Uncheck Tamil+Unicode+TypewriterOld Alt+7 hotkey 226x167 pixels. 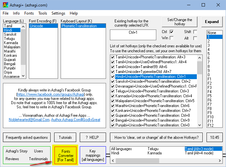pos(113,72)
